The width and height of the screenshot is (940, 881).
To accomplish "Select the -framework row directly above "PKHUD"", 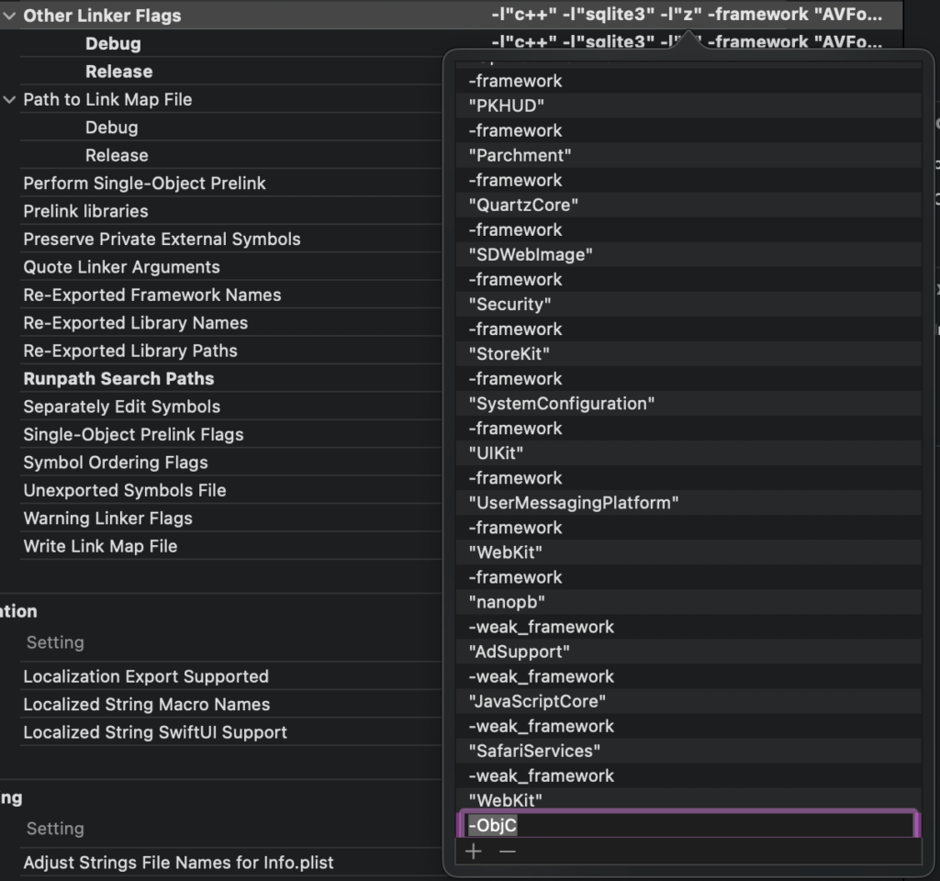I will [x=688, y=81].
